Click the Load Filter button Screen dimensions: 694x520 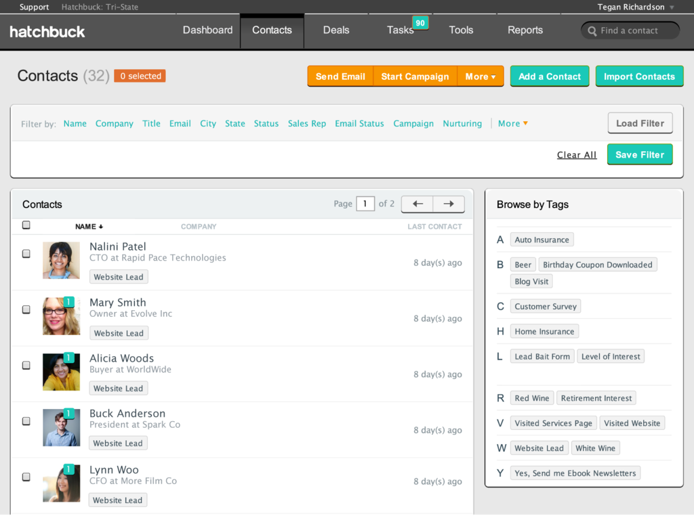tap(640, 123)
